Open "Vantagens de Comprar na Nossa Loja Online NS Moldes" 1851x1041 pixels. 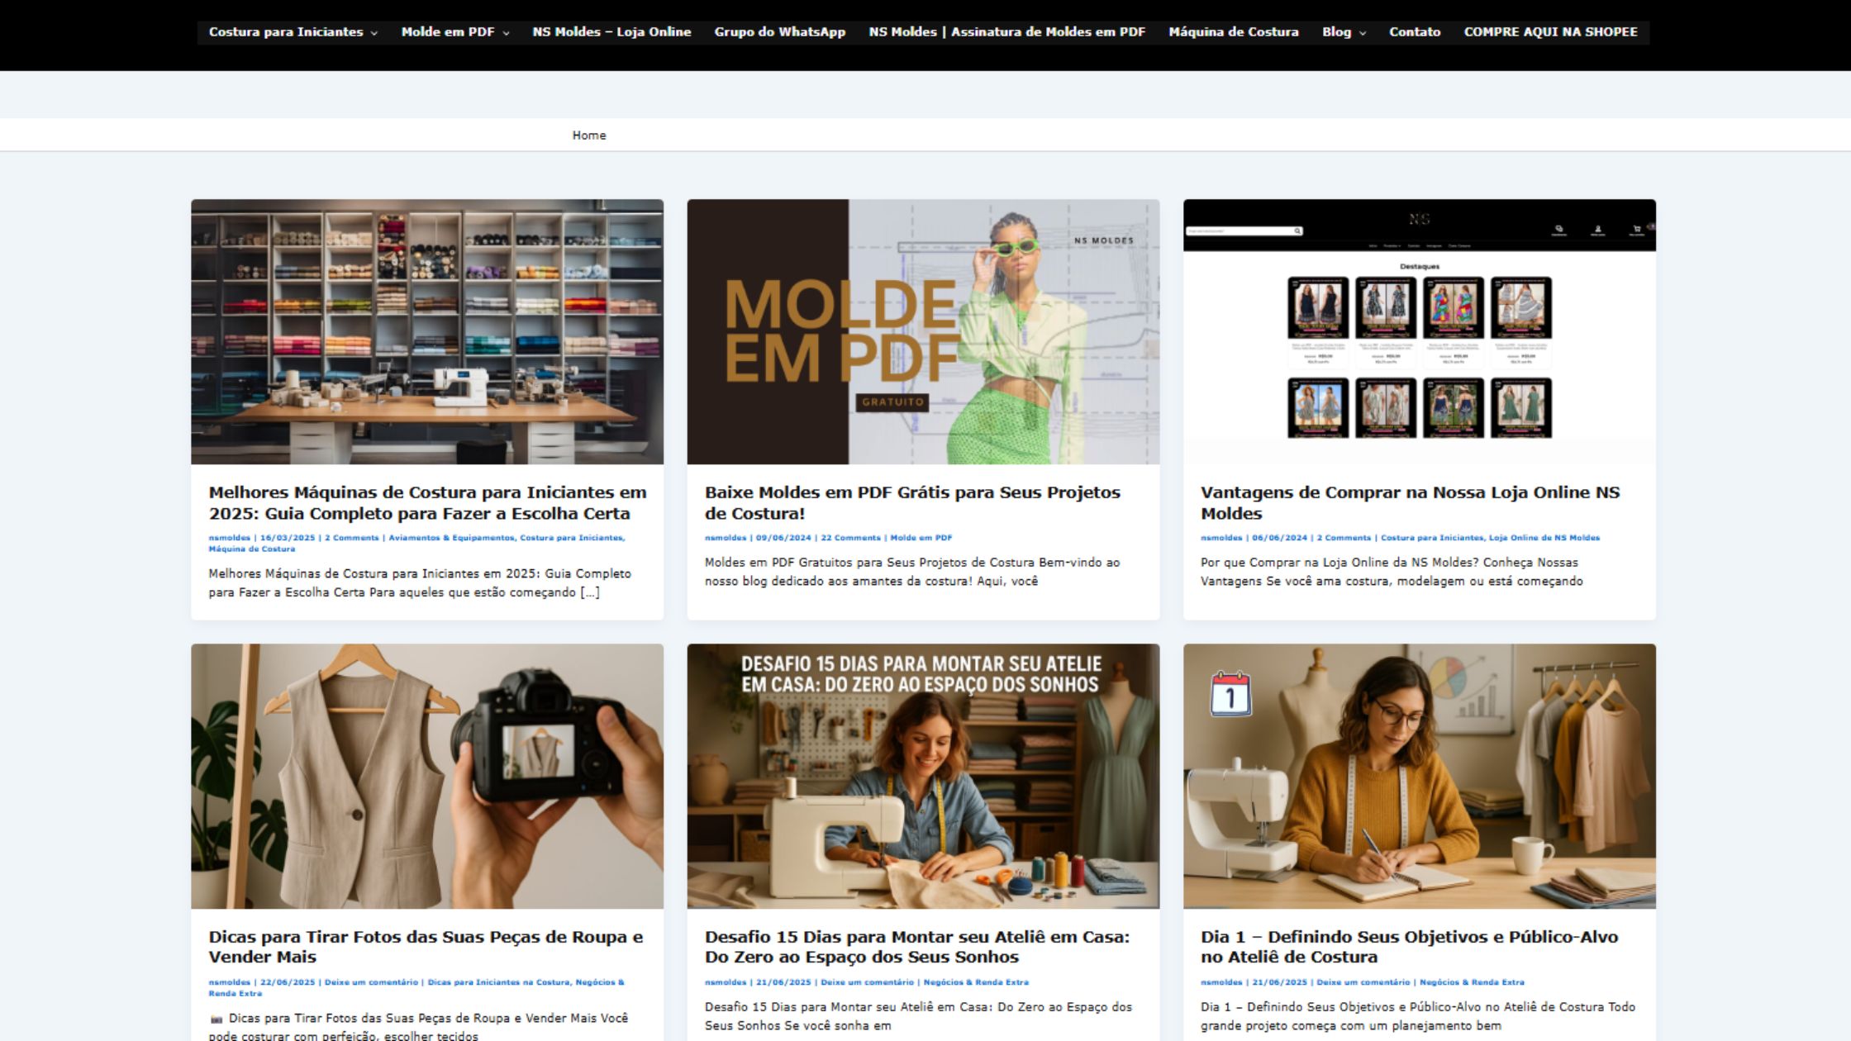tap(1410, 502)
